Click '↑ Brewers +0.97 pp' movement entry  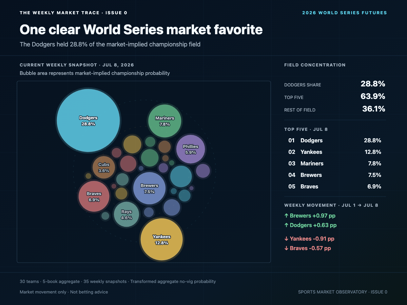click(310, 216)
